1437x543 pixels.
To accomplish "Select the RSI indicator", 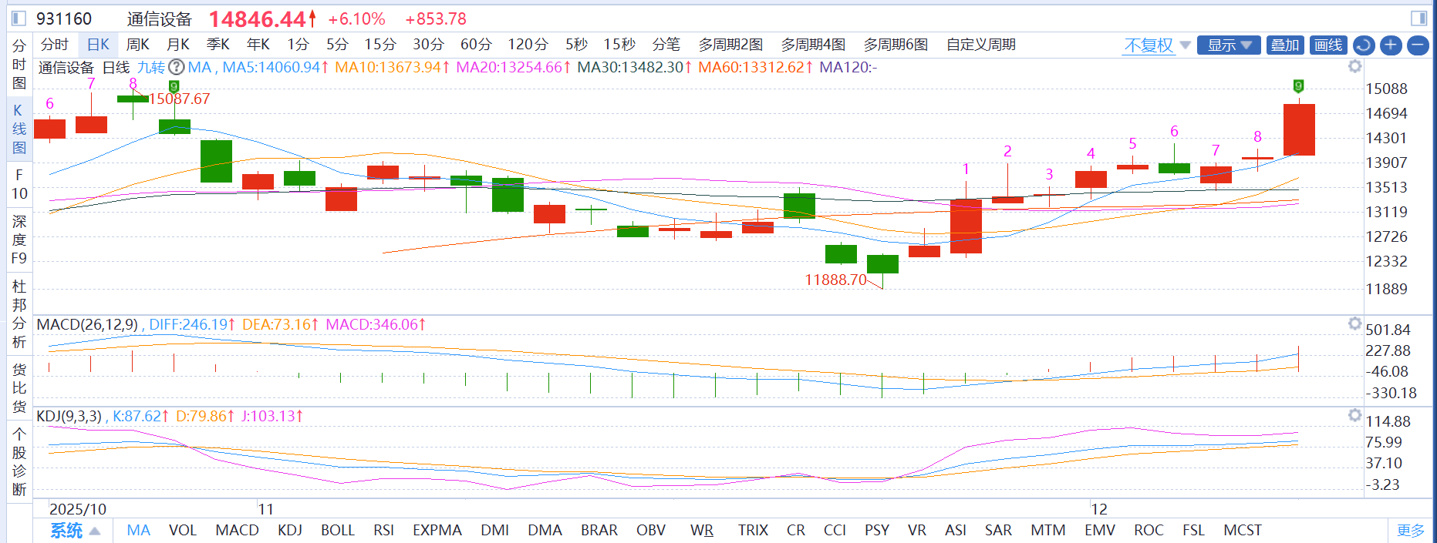I will (x=383, y=530).
